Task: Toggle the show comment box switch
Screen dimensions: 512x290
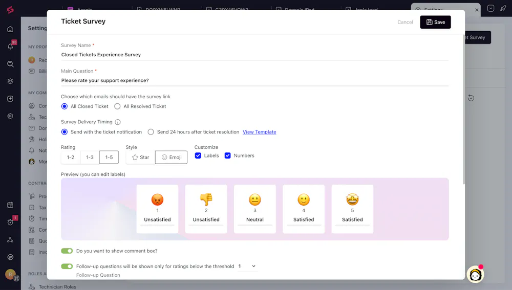Action: click(x=67, y=251)
